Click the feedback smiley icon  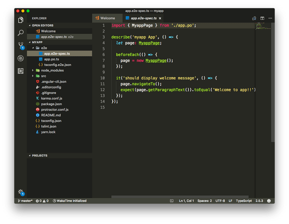click(269, 201)
